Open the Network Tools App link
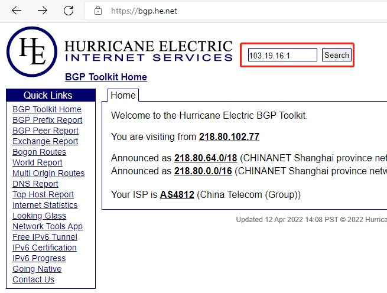Screen dimensions: 387x293 (x=48, y=226)
